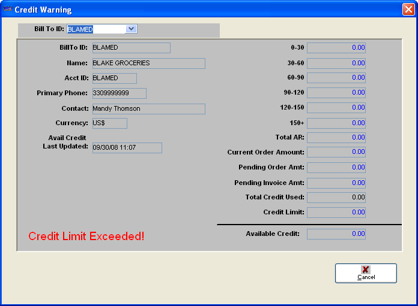Select the Current Order Amount field
Image resolution: width=418 pixels, height=306 pixels.
coord(336,153)
